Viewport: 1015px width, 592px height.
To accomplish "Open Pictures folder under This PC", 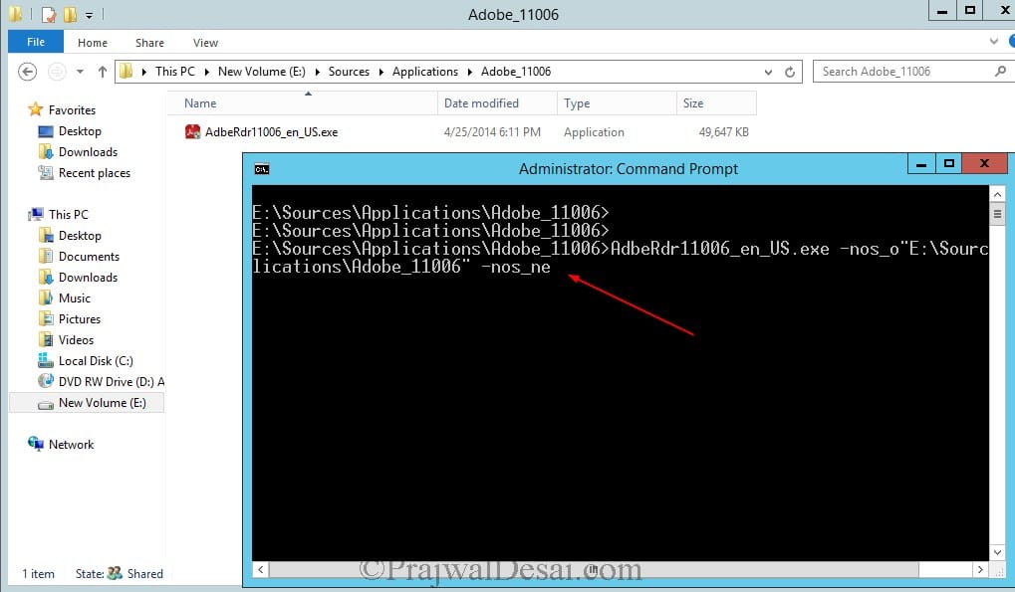I will [80, 319].
